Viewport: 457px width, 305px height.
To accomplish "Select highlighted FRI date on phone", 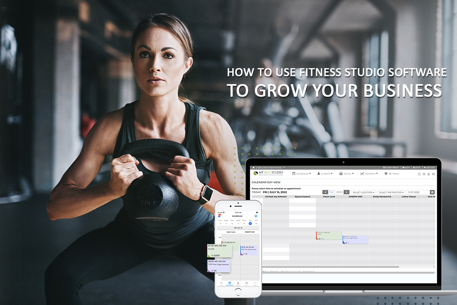I will (250, 222).
